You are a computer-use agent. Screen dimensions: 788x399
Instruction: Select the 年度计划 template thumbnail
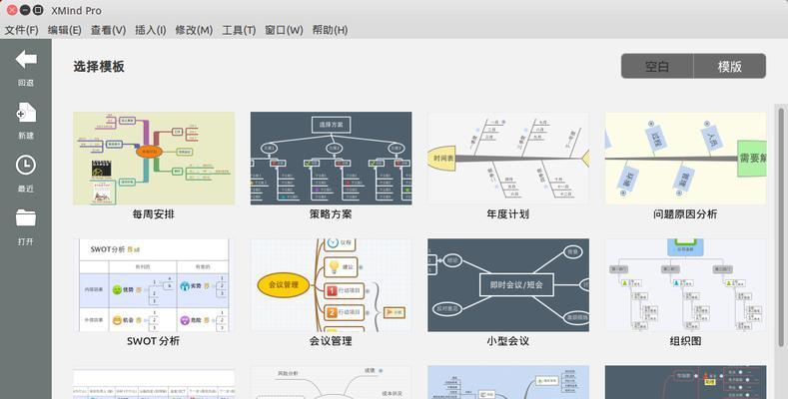pyautogui.click(x=508, y=158)
